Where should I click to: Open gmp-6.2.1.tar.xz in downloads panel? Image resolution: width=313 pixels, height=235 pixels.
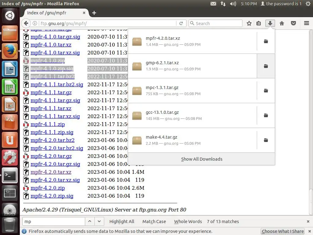tap(193, 66)
